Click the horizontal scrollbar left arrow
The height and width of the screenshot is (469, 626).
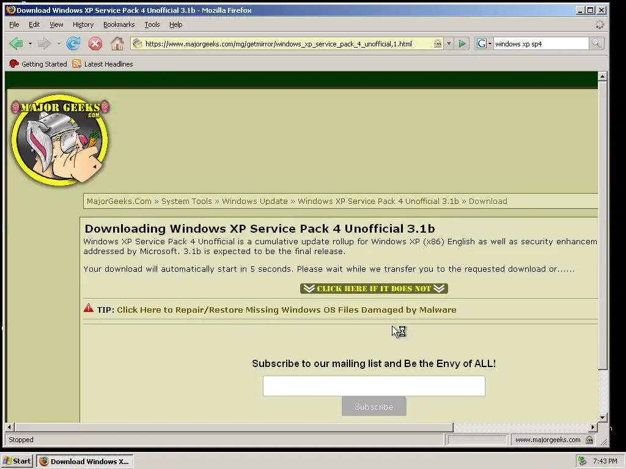[x=10, y=427]
